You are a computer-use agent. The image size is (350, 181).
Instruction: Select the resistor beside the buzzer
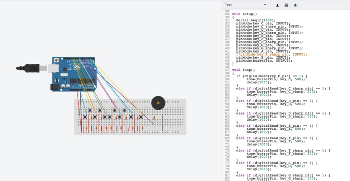154,117
